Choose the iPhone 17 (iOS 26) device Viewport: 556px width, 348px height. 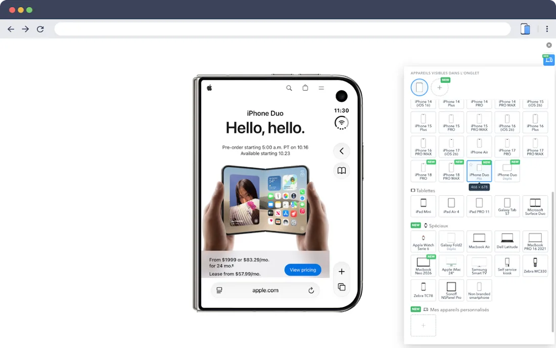click(451, 147)
